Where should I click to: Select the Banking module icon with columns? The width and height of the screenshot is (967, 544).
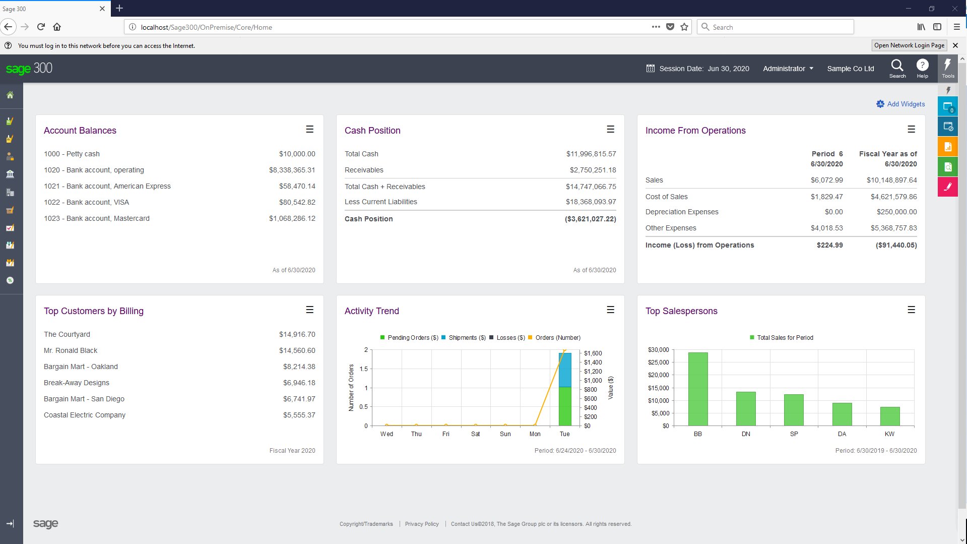pos(10,174)
